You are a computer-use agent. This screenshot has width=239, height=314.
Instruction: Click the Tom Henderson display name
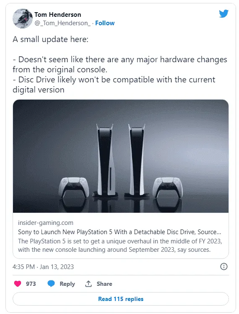click(58, 15)
